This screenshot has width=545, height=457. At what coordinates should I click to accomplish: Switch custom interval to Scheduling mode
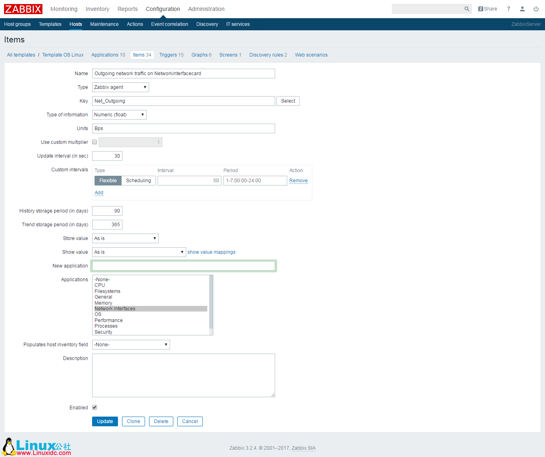[x=138, y=180]
